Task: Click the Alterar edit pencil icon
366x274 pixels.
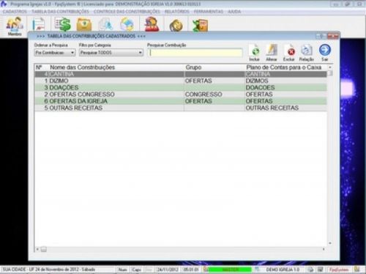Action: 272,53
